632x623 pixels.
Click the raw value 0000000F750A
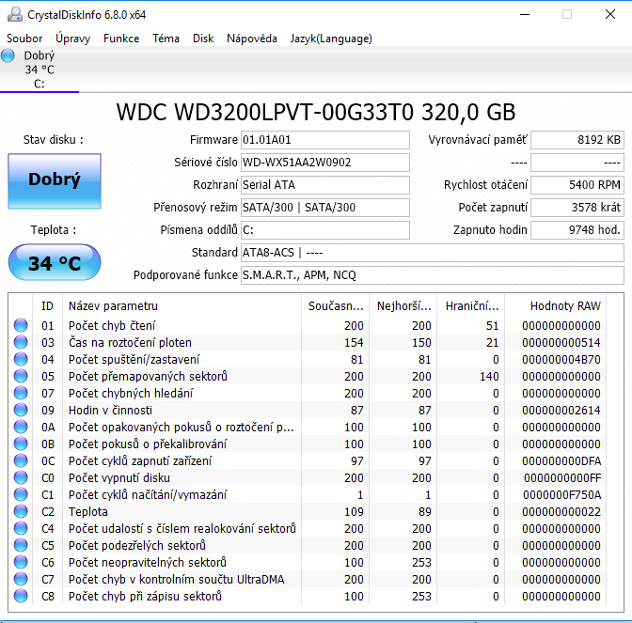[x=561, y=494]
